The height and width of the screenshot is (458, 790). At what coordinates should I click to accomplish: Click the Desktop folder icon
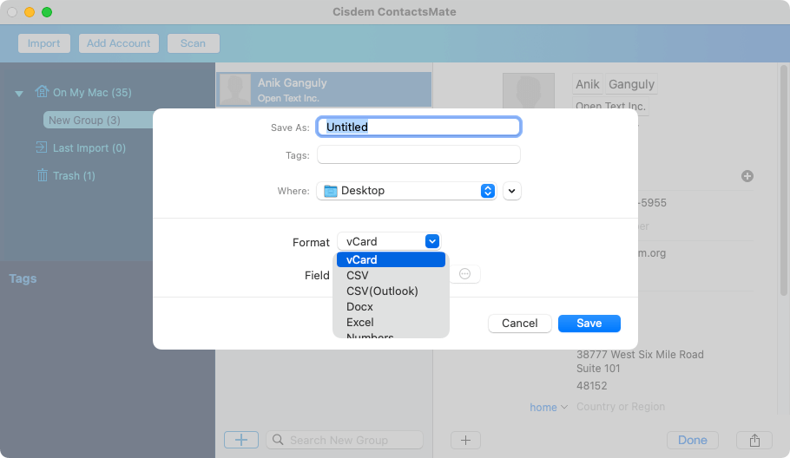pyautogui.click(x=331, y=191)
